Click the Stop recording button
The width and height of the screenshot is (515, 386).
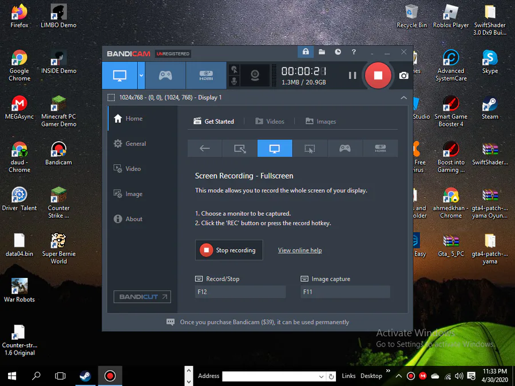pyautogui.click(x=229, y=250)
